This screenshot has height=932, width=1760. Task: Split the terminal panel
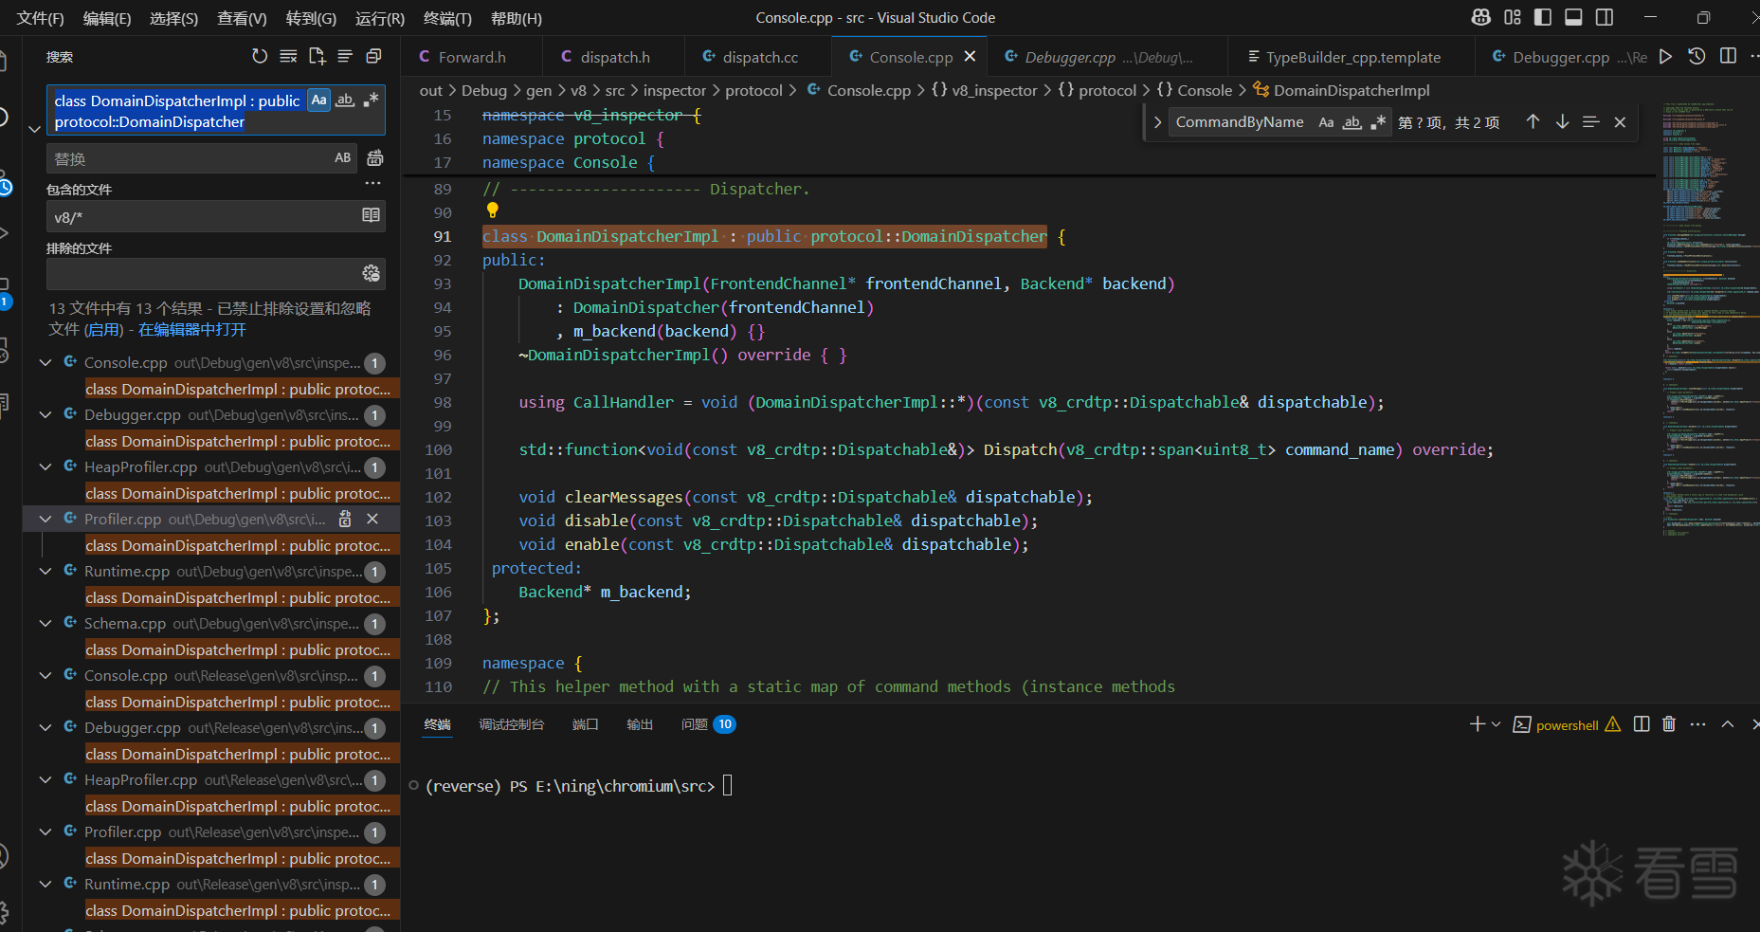[x=1642, y=724]
